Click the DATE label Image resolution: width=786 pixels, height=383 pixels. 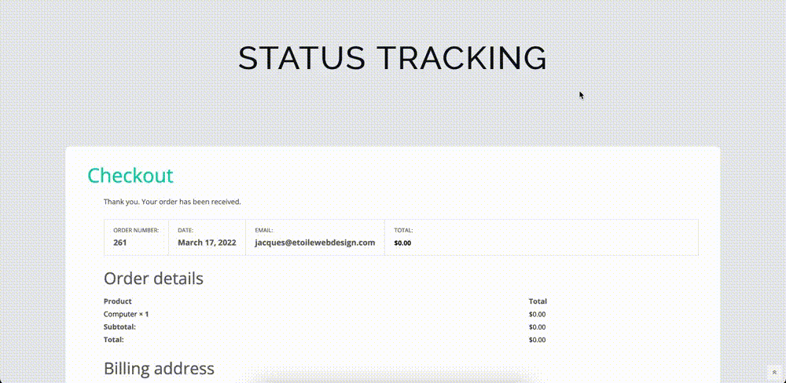point(185,230)
